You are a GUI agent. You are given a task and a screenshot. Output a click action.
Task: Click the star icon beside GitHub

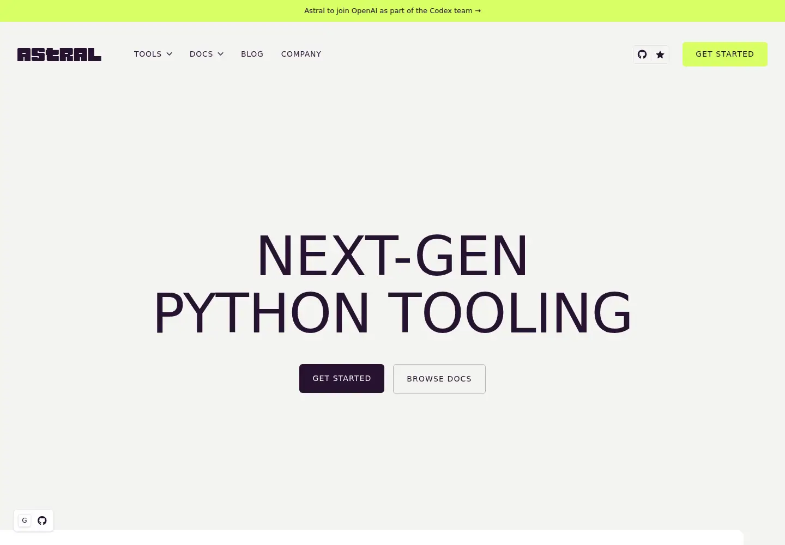coord(660,55)
